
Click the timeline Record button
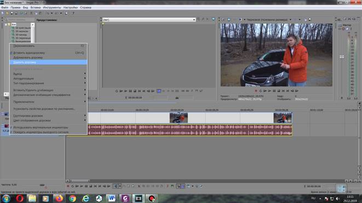pyautogui.click(x=68, y=186)
